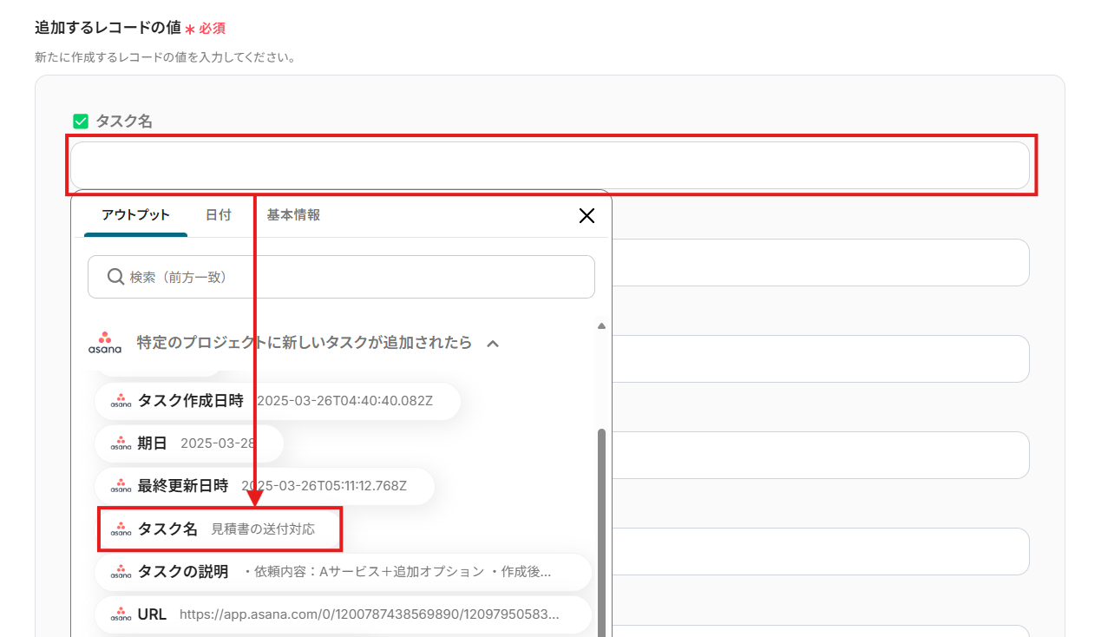
Task: Select the URL output chip
Action: [x=343, y=614]
